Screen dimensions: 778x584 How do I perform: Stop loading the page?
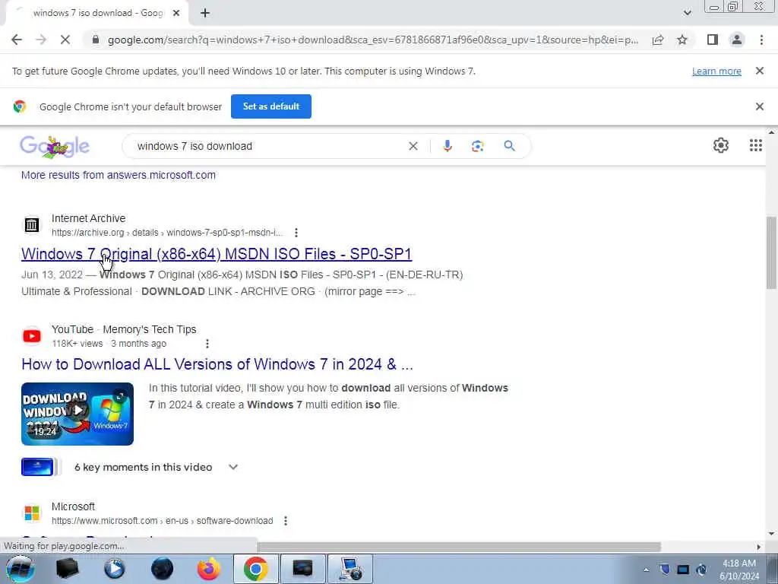(x=65, y=40)
